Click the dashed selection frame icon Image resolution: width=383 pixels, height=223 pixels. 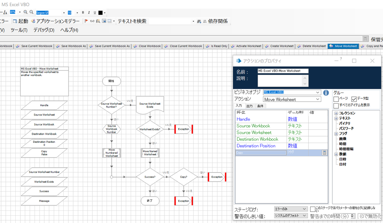pyautogui.click(x=110, y=21)
